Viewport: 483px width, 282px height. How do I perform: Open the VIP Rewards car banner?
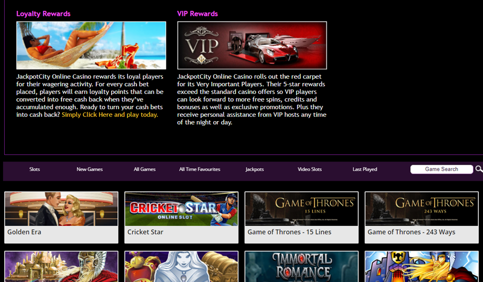[252, 45]
